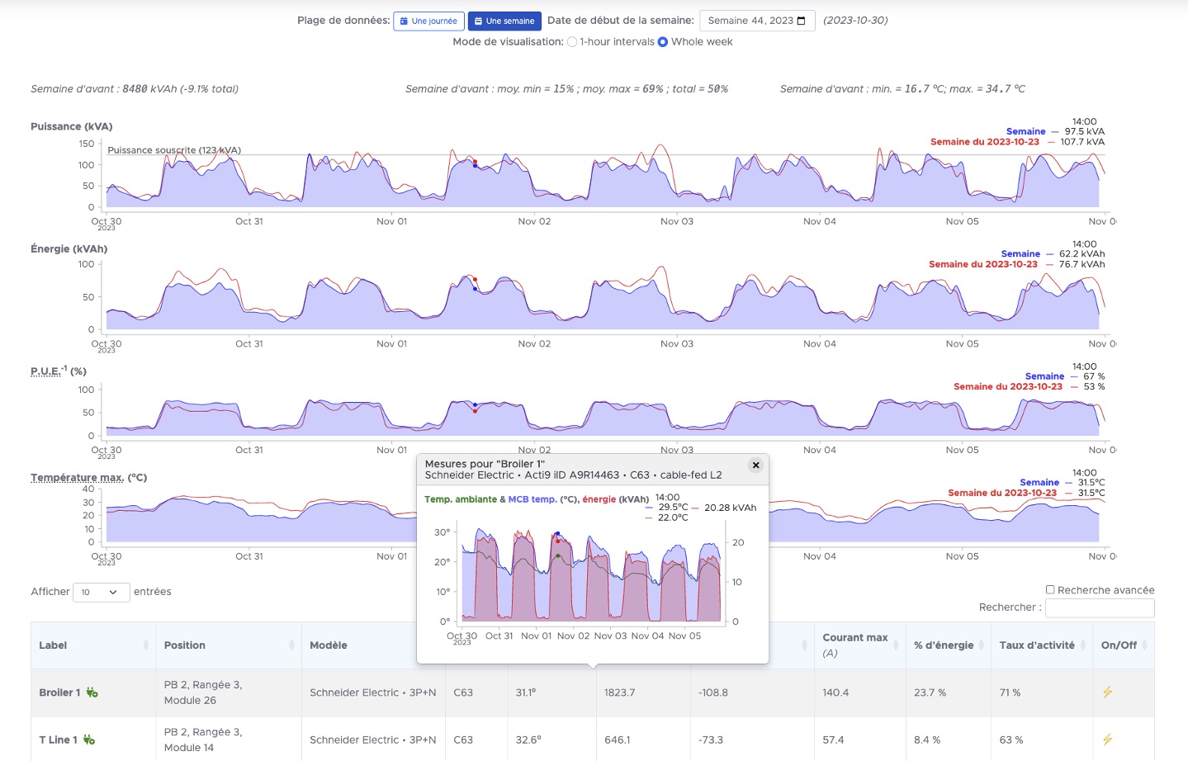The width and height of the screenshot is (1188, 761).
Task: Click the plug icon beside Broiler 1
Action: pyautogui.click(x=92, y=692)
